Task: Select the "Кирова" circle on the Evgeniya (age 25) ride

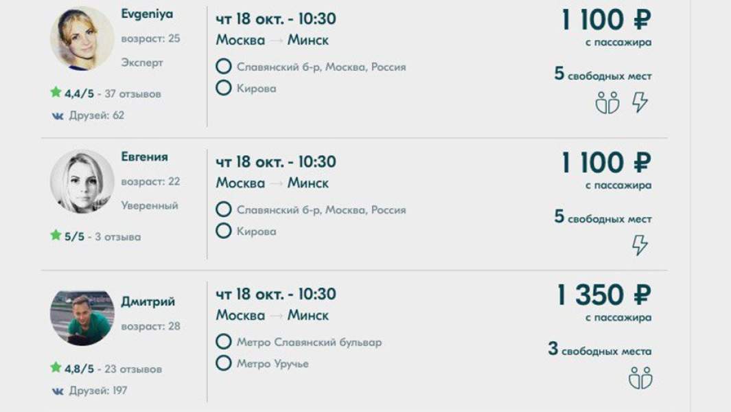Action: click(x=223, y=88)
